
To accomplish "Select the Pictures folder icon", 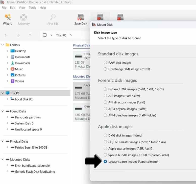I will (12, 75).
